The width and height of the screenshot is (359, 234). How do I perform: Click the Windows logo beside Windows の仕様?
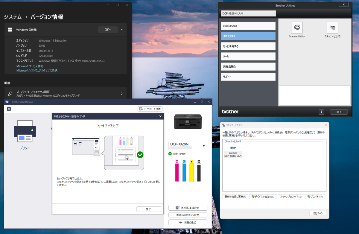(10, 30)
